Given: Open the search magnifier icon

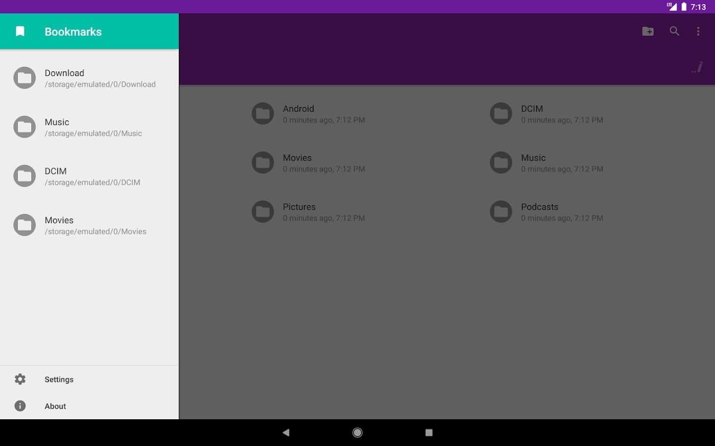Looking at the screenshot, I should 674,31.
